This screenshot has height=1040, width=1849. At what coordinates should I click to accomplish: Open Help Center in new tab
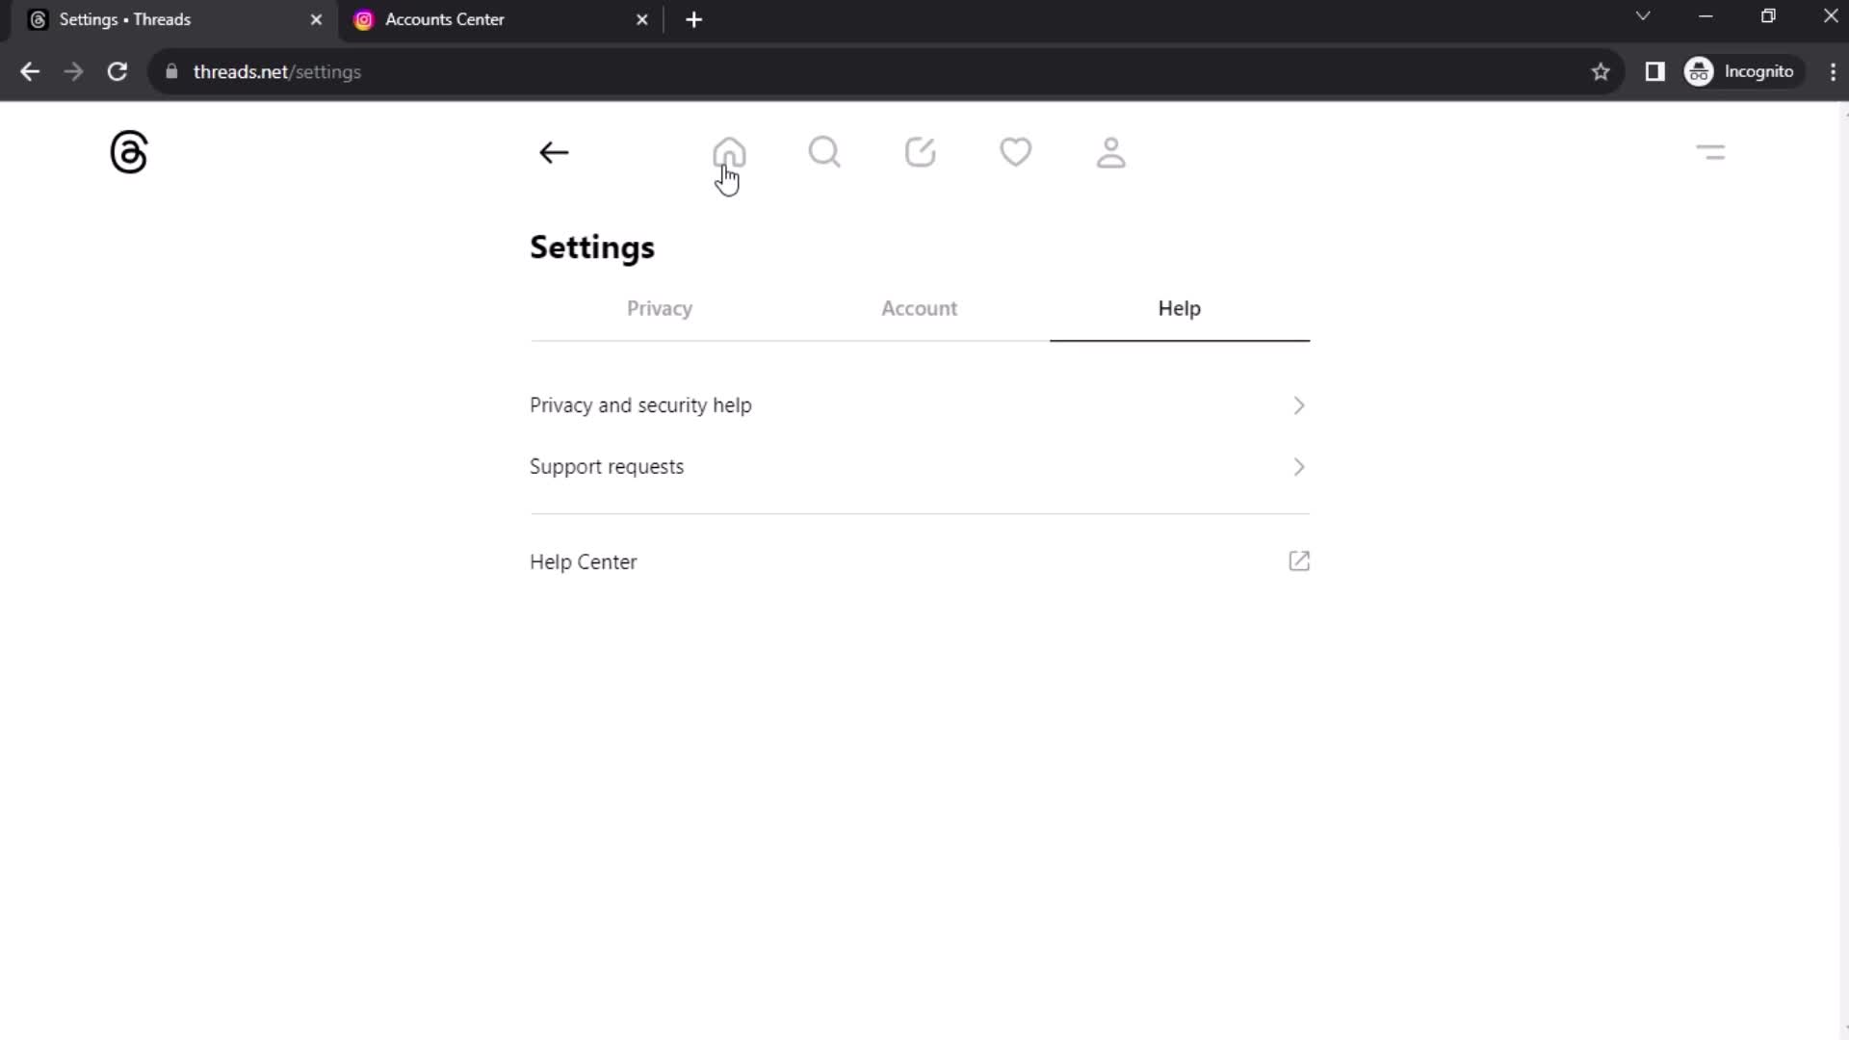click(1300, 561)
